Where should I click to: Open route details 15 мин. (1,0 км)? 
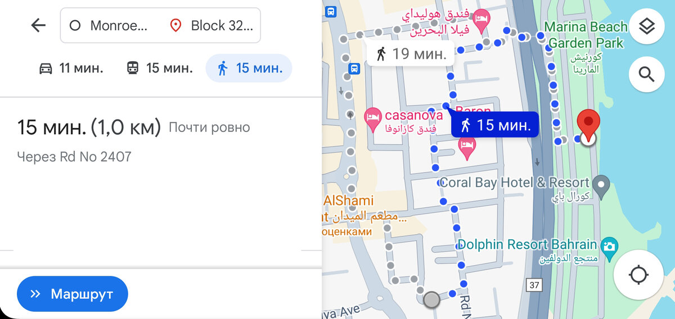pyautogui.click(x=89, y=127)
